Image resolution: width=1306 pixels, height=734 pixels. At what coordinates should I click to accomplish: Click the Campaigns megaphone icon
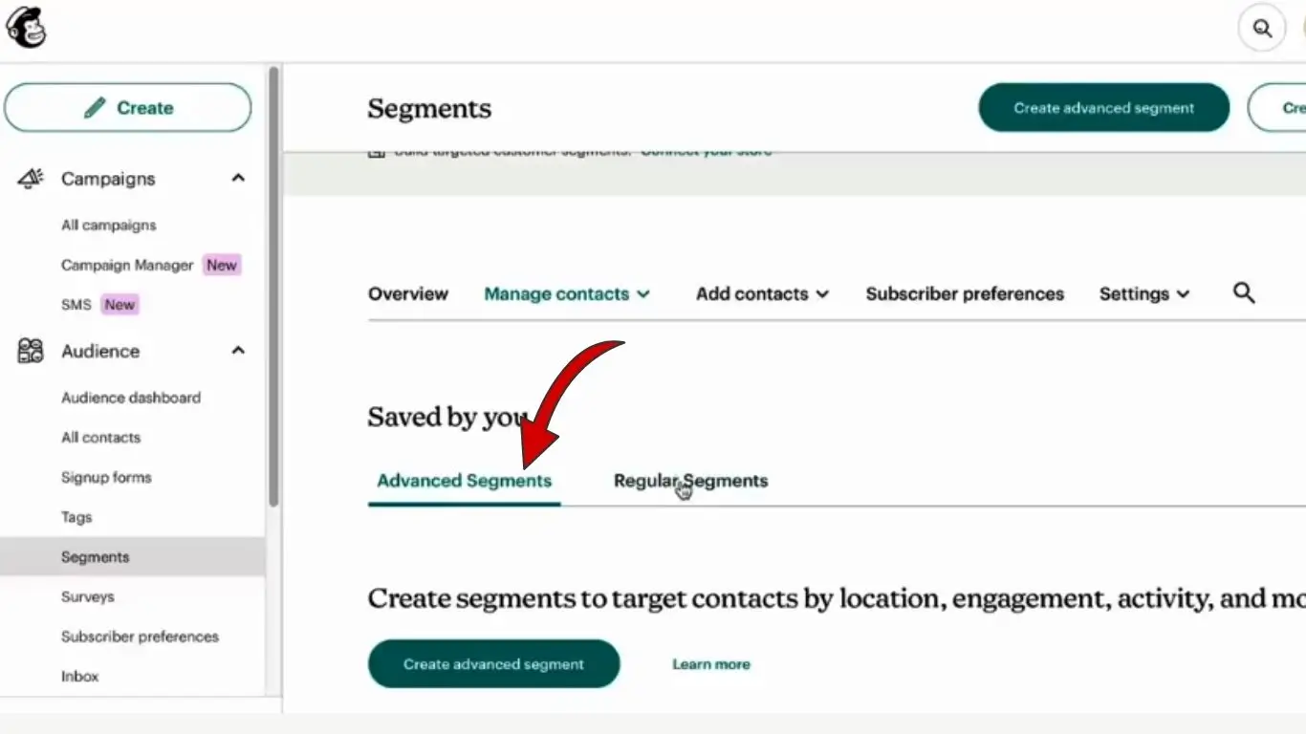pos(31,179)
